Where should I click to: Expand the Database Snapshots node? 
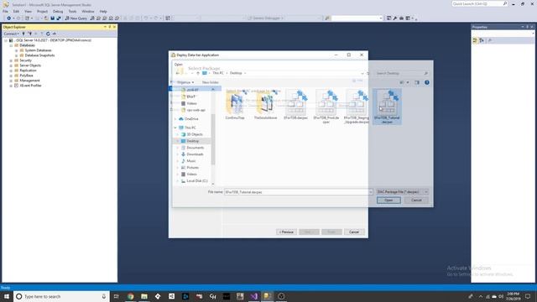point(16,55)
